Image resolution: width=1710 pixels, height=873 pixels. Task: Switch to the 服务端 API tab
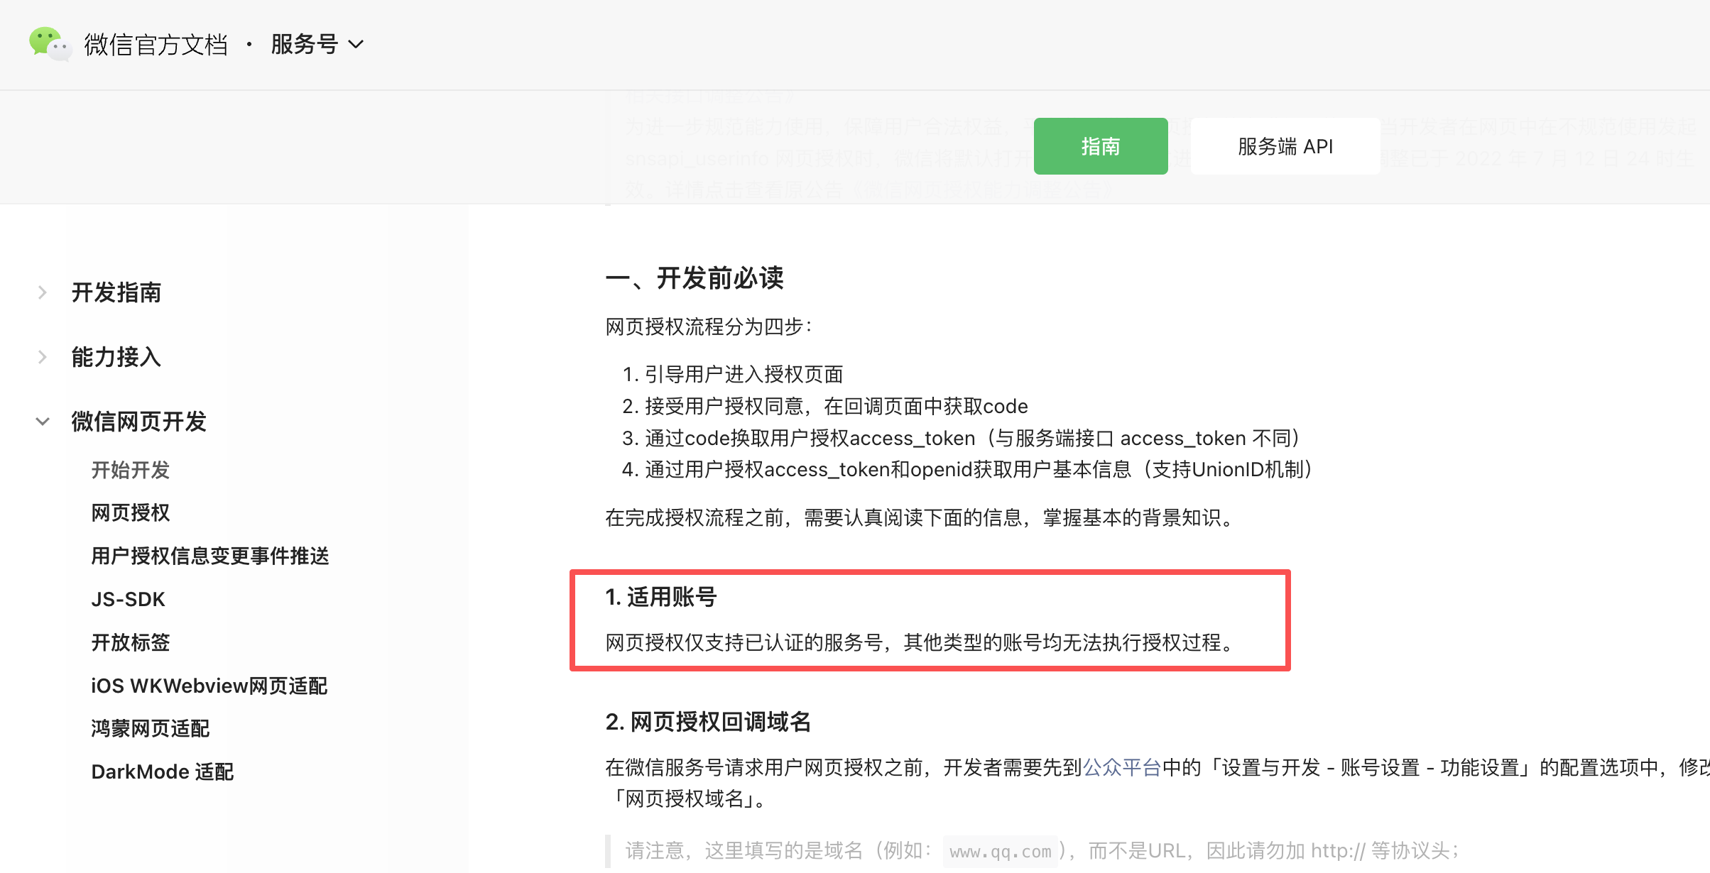[x=1285, y=146]
